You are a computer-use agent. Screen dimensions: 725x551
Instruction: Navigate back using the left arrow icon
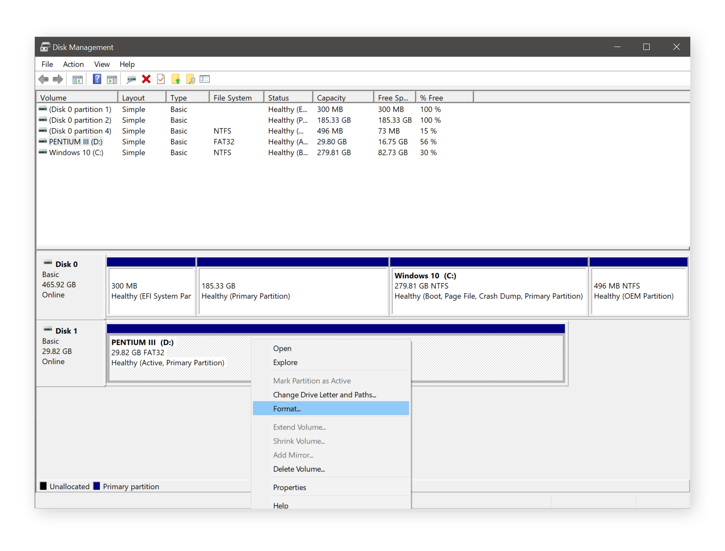pyautogui.click(x=44, y=79)
